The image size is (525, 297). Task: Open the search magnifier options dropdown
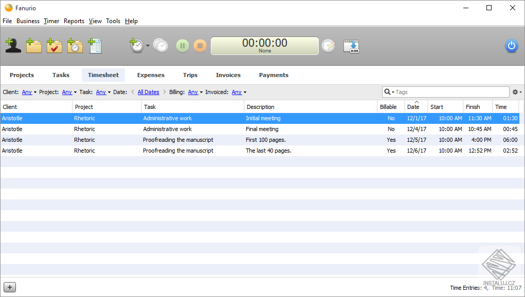pos(389,92)
